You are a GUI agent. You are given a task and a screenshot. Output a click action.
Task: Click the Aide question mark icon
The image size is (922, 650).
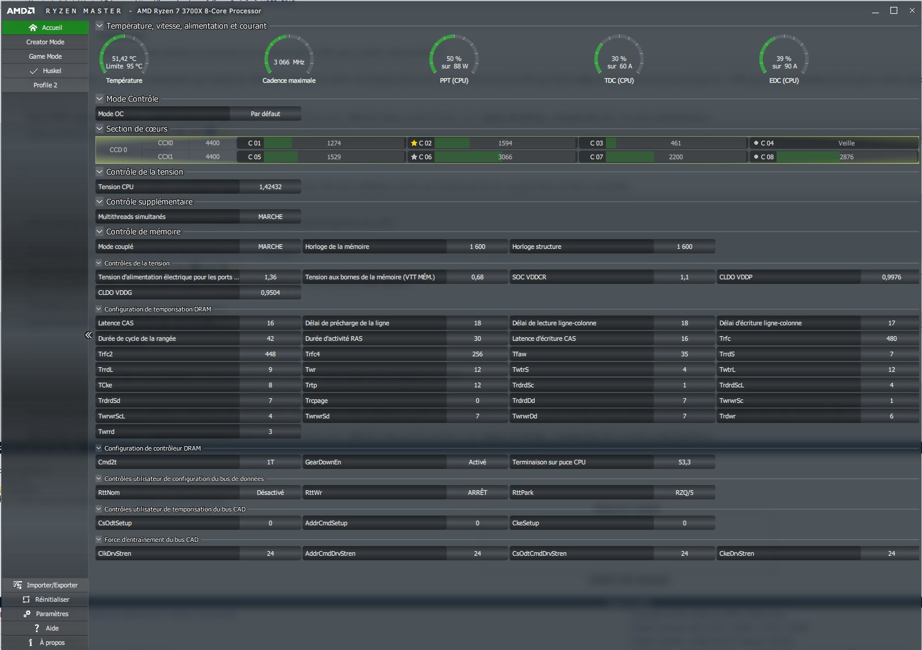(x=37, y=628)
